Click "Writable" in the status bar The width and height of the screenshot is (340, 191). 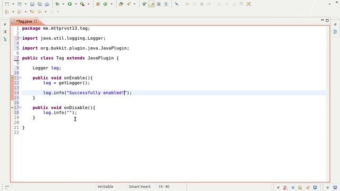click(105, 186)
